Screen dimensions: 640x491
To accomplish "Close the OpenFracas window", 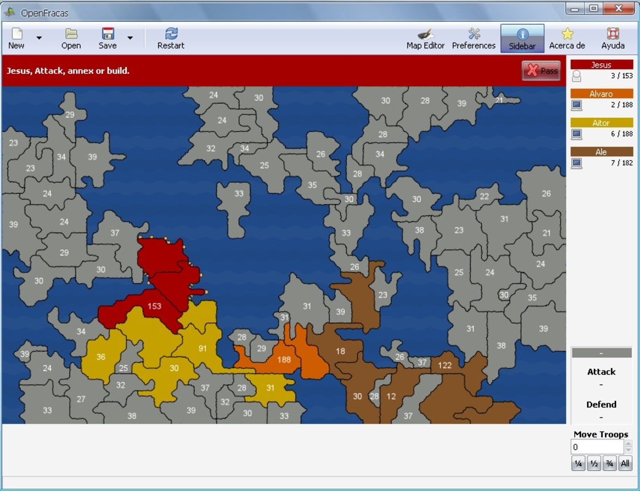I will pos(619,8).
